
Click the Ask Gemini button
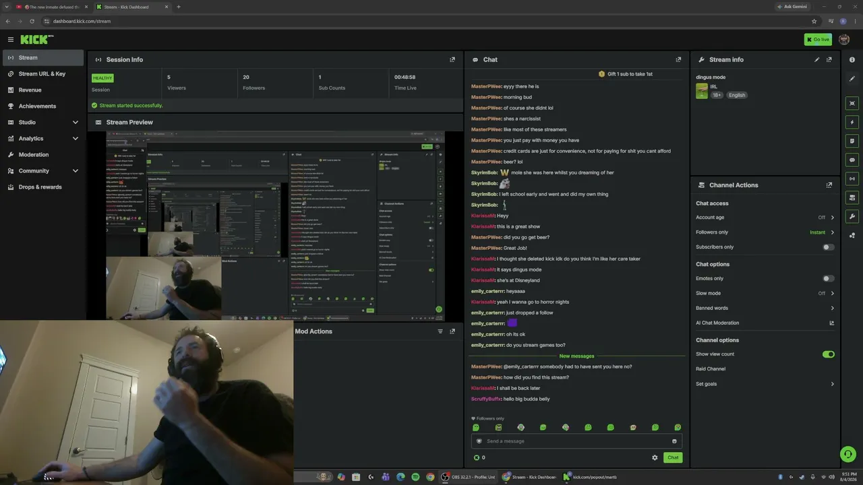tap(793, 7)
